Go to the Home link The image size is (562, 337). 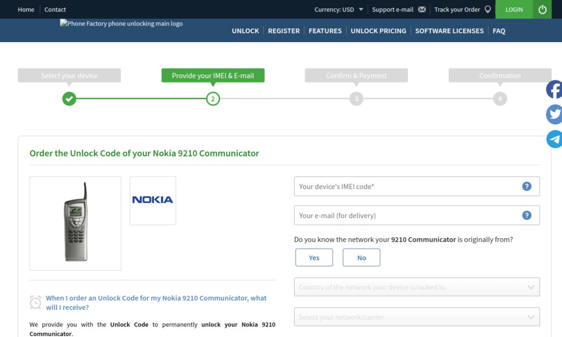click(x=26, y=9)
